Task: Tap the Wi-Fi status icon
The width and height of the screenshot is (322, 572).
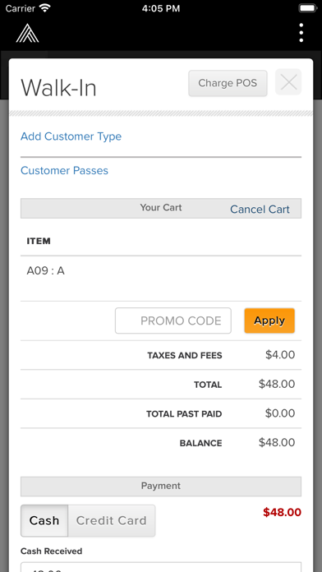Action: (45, 8)
